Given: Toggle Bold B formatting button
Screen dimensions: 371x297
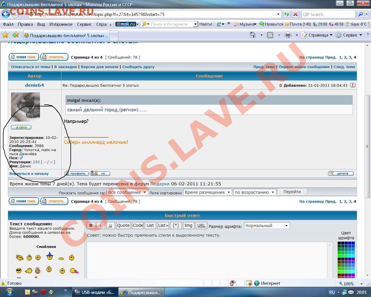Looking at the screenshot, I should point(91,225).
